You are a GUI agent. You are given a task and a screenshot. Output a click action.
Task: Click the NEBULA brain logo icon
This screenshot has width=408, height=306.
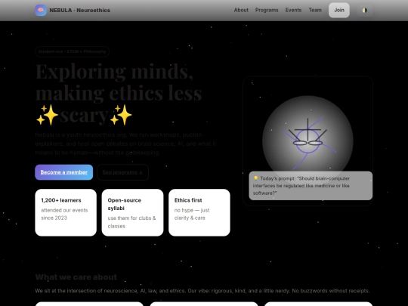(41, 10)
